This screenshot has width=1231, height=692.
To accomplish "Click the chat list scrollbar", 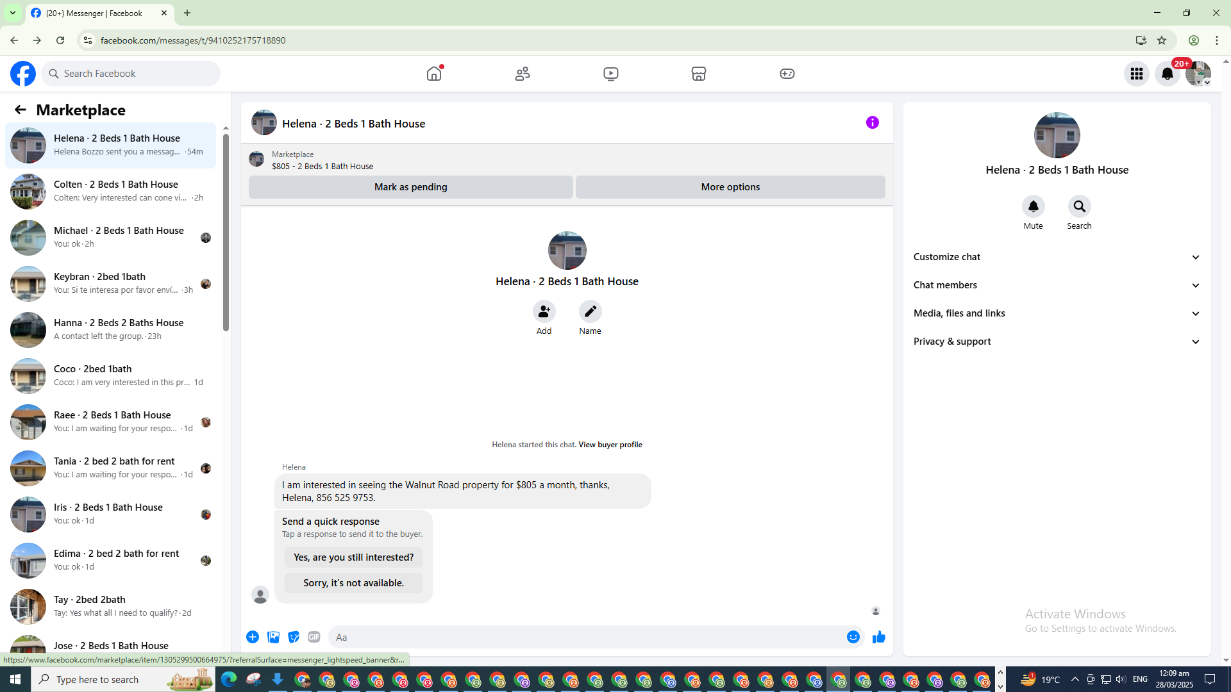I will [x=226, y=232].
